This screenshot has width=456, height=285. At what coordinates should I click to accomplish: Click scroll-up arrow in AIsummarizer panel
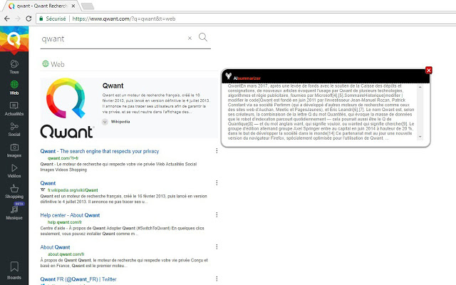pyautogui.click(x=420, y=87)
